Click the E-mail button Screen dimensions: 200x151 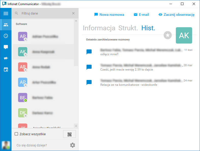coord(141,15)
